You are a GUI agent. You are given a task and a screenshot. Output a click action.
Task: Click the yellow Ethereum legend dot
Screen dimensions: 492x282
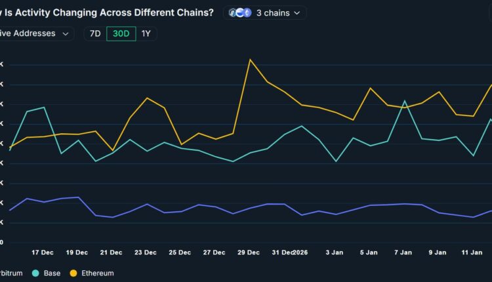73,273
